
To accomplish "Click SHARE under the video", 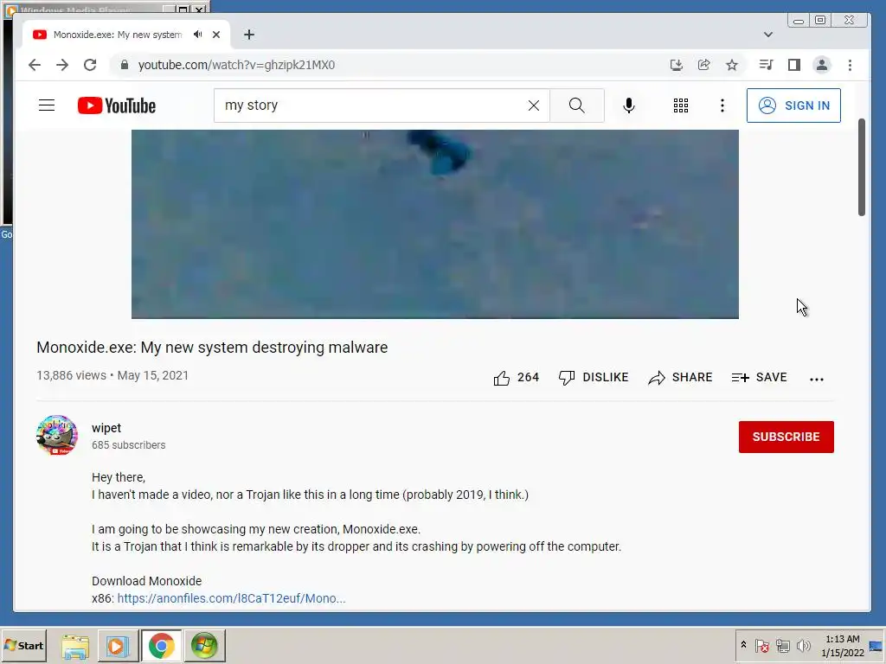I will pos(680,378).
